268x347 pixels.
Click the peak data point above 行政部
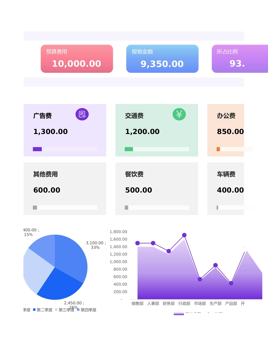tap(184, 235)
